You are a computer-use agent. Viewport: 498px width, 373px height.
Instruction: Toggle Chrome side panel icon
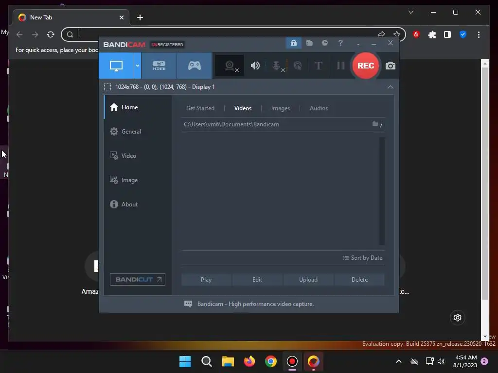(x=447, y=34)
